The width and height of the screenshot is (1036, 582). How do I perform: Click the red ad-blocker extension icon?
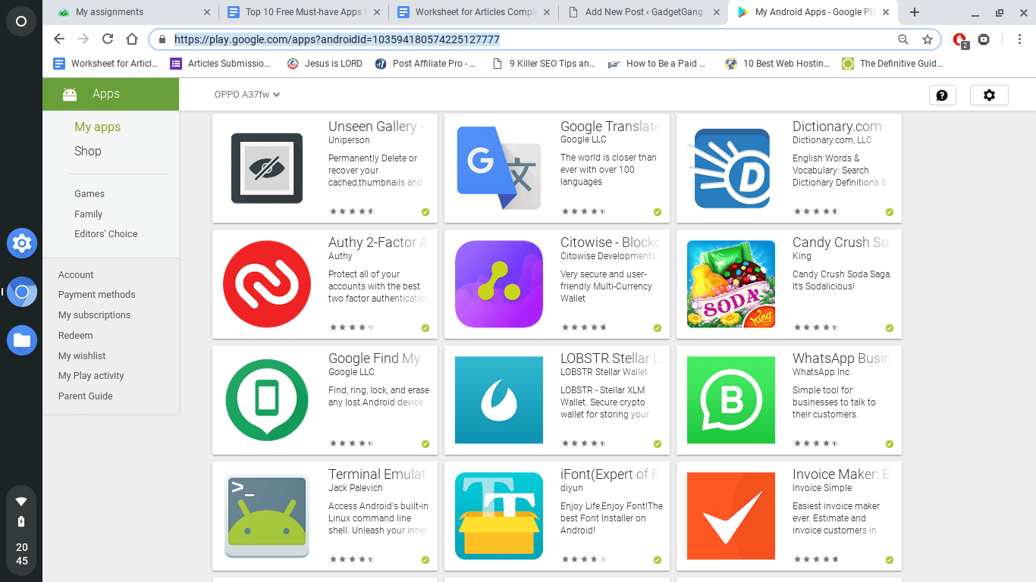coord(960,39)
